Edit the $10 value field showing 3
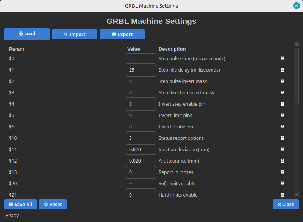 [x=141, y=138]
